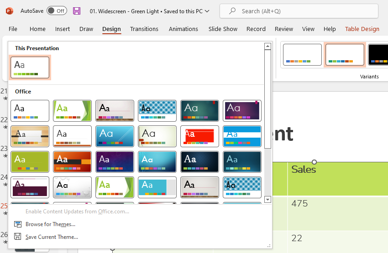Open the Slide Show tab
Image resolution: width=388 pixels, height=253 pixels.
tap(223, 29)
